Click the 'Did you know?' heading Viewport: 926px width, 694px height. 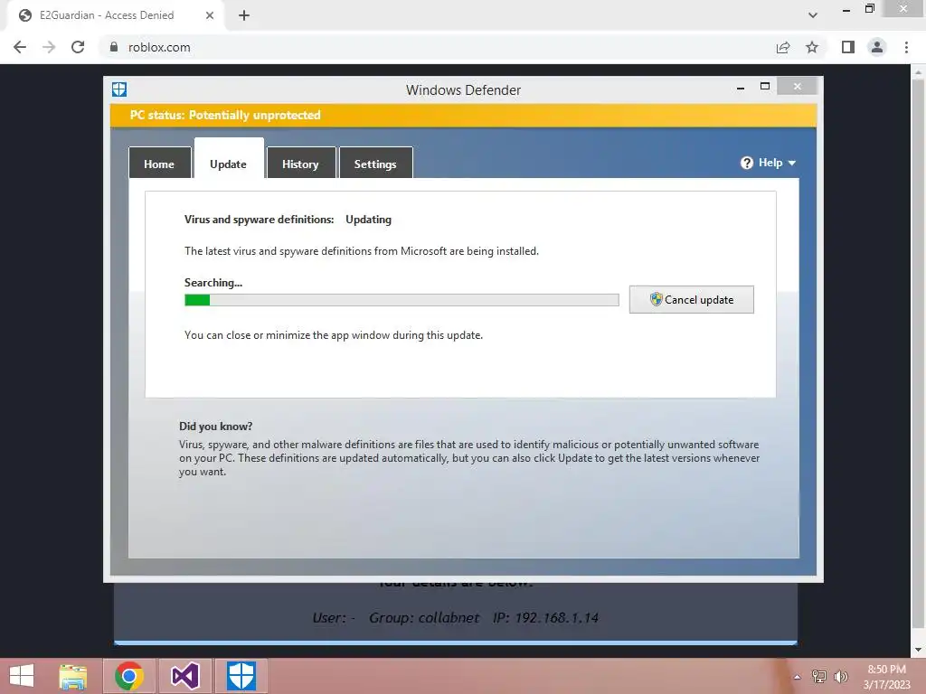[215, 427]
